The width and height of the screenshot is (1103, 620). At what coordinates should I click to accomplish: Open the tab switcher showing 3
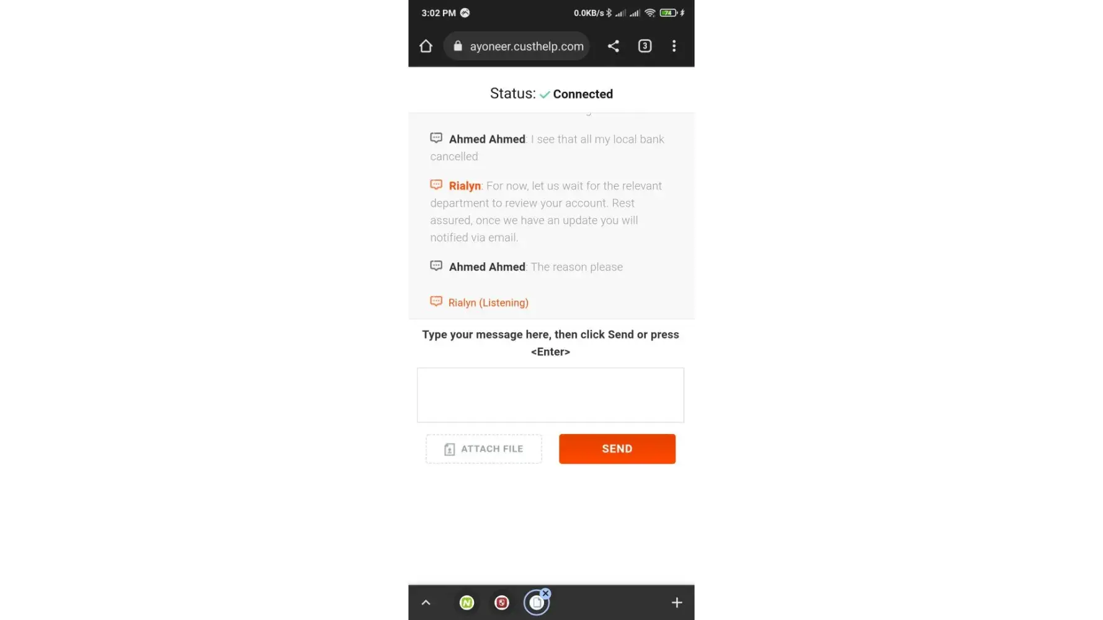pos(645,46)
